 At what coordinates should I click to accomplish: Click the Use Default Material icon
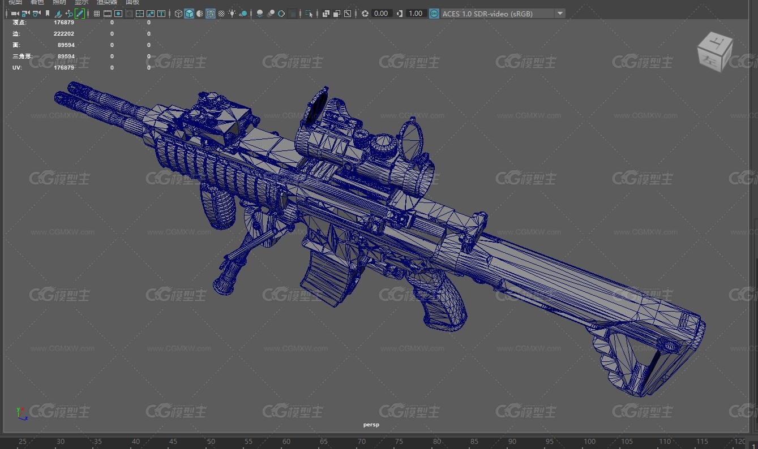click(x=200, y=14)
